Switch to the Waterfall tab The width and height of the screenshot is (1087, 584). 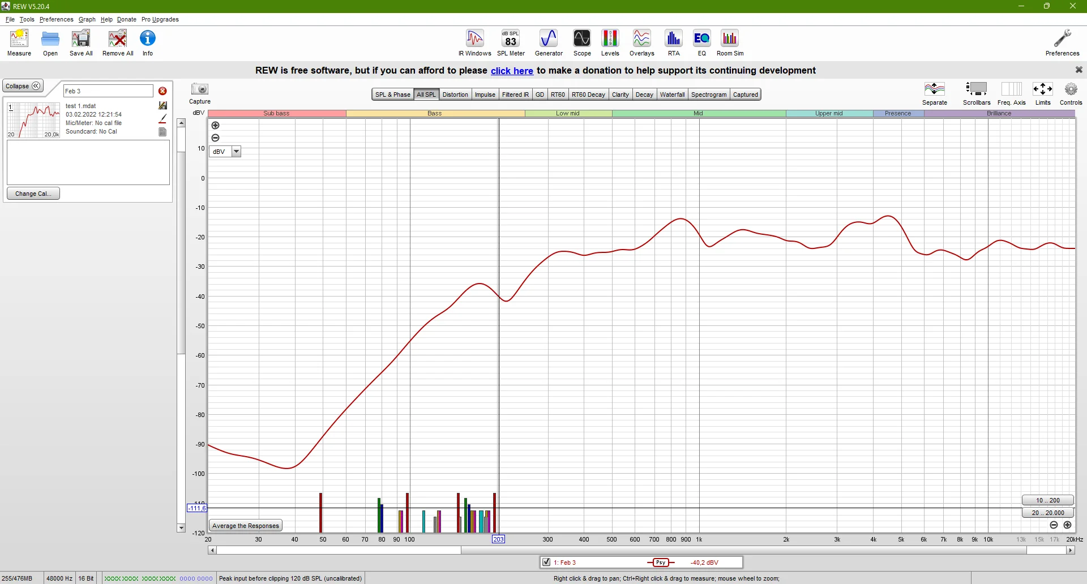point(672,95)
